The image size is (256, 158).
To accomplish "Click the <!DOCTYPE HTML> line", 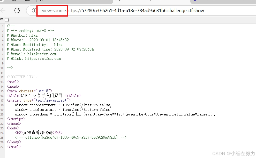I will (22, 77).
